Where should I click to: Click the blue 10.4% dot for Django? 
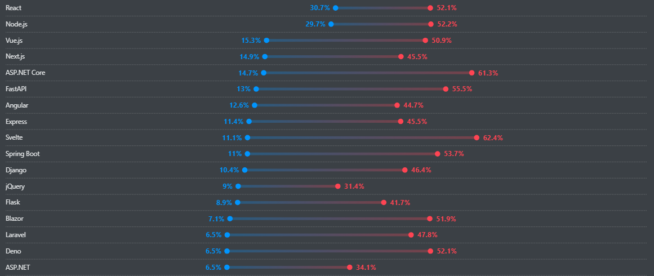coord(244,170)
